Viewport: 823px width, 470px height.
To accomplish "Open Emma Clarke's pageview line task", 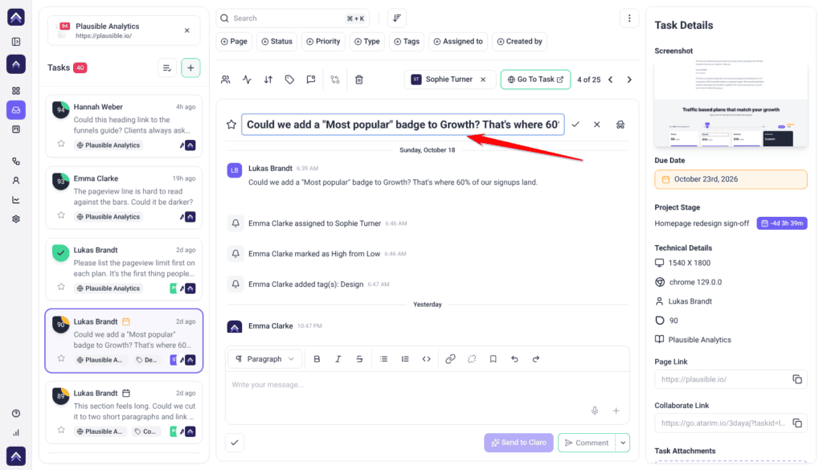I will coord(124,198).
